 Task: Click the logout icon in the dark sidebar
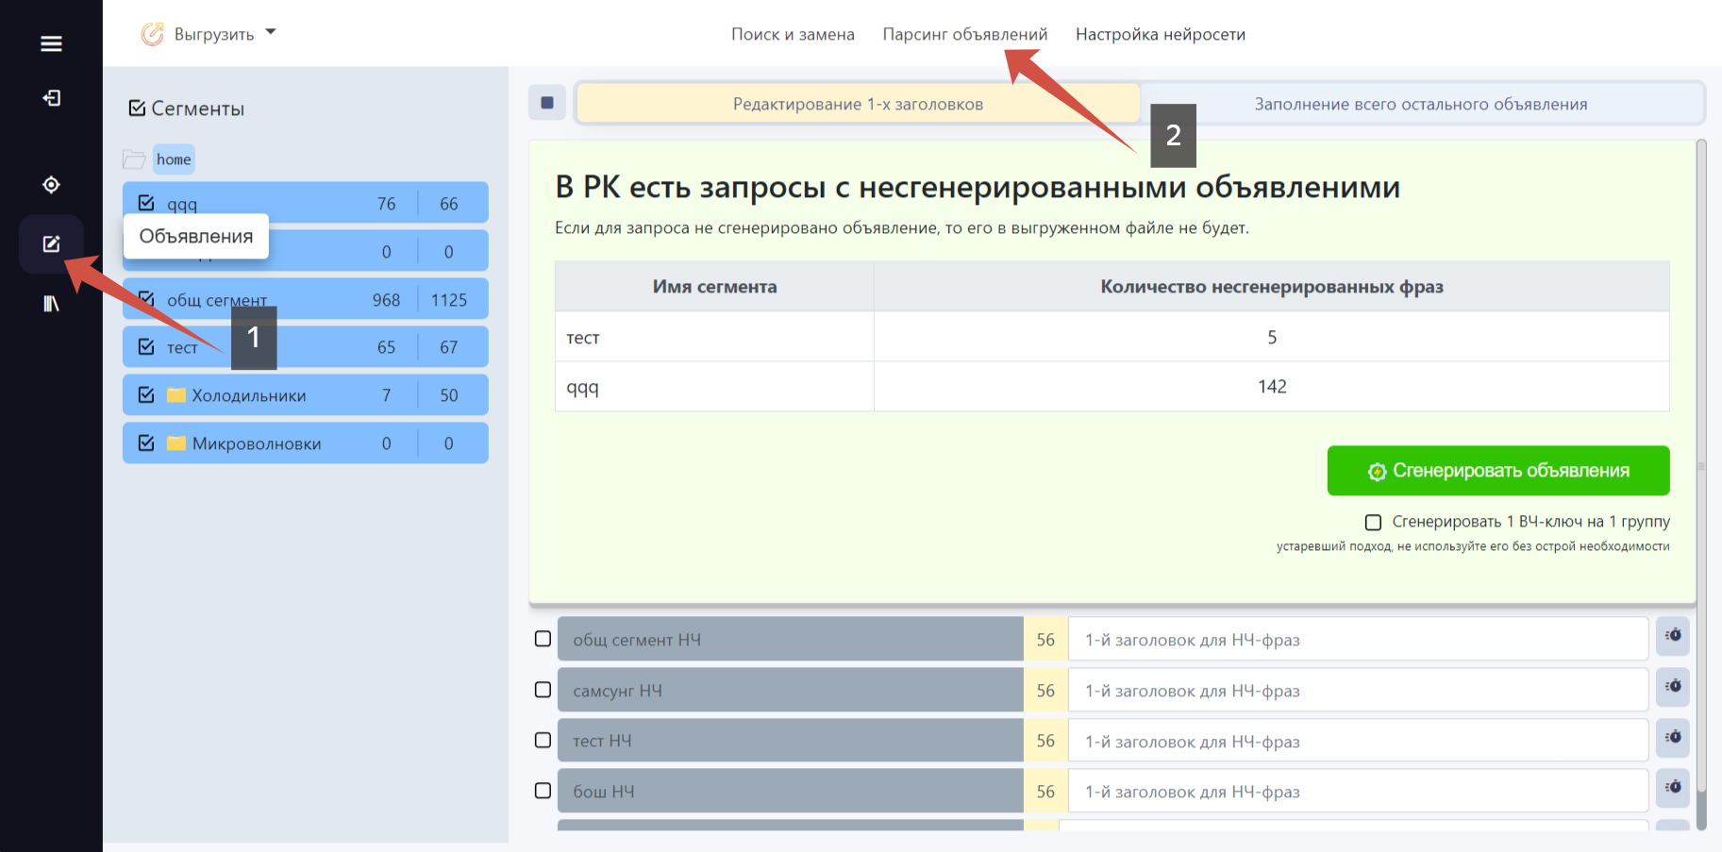pyautogui.click(x=51, y=98)
